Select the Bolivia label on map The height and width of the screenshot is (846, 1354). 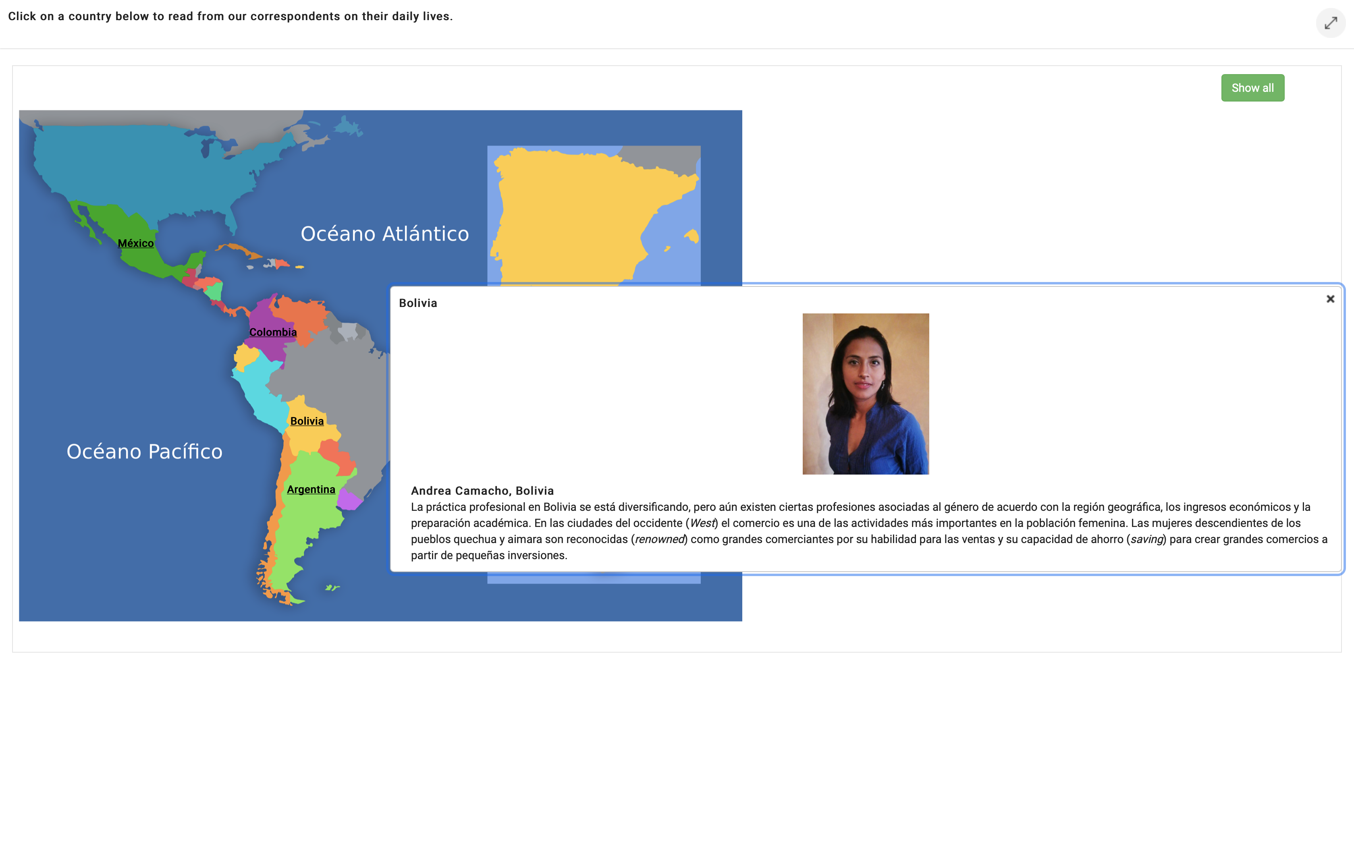tap(307, 421)
